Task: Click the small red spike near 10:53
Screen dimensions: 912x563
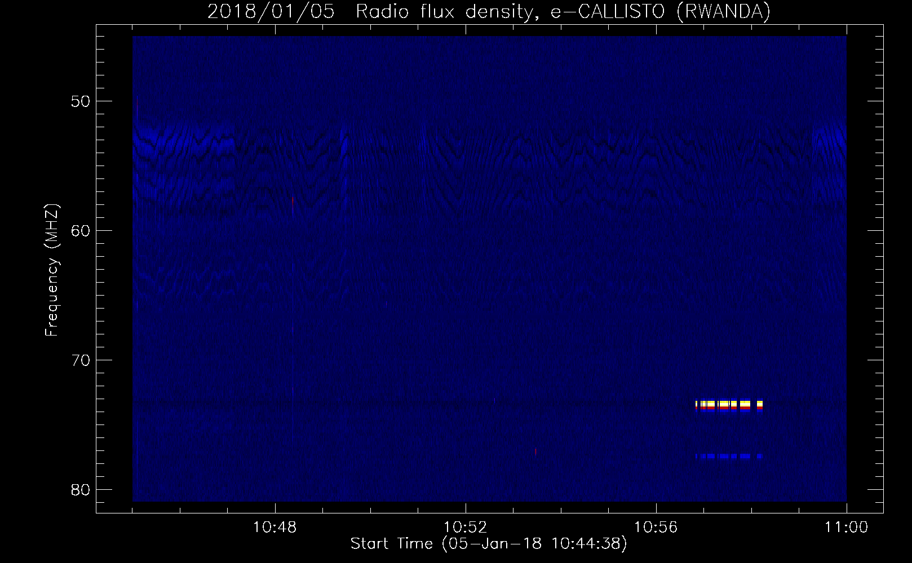Action: click(x=535, y=452)
